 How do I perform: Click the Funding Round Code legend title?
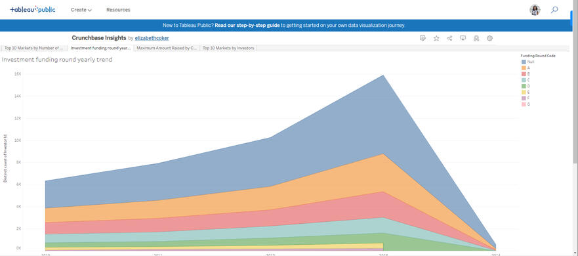pos(538,56)
